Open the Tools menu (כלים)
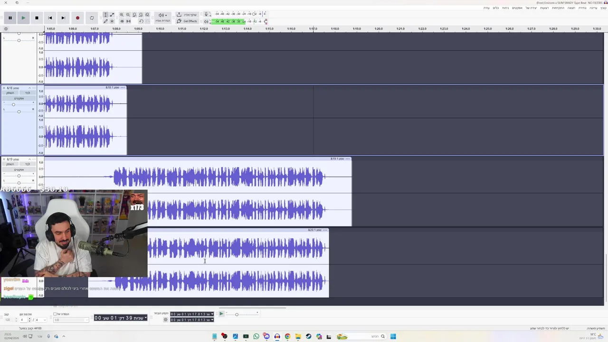 495,8
